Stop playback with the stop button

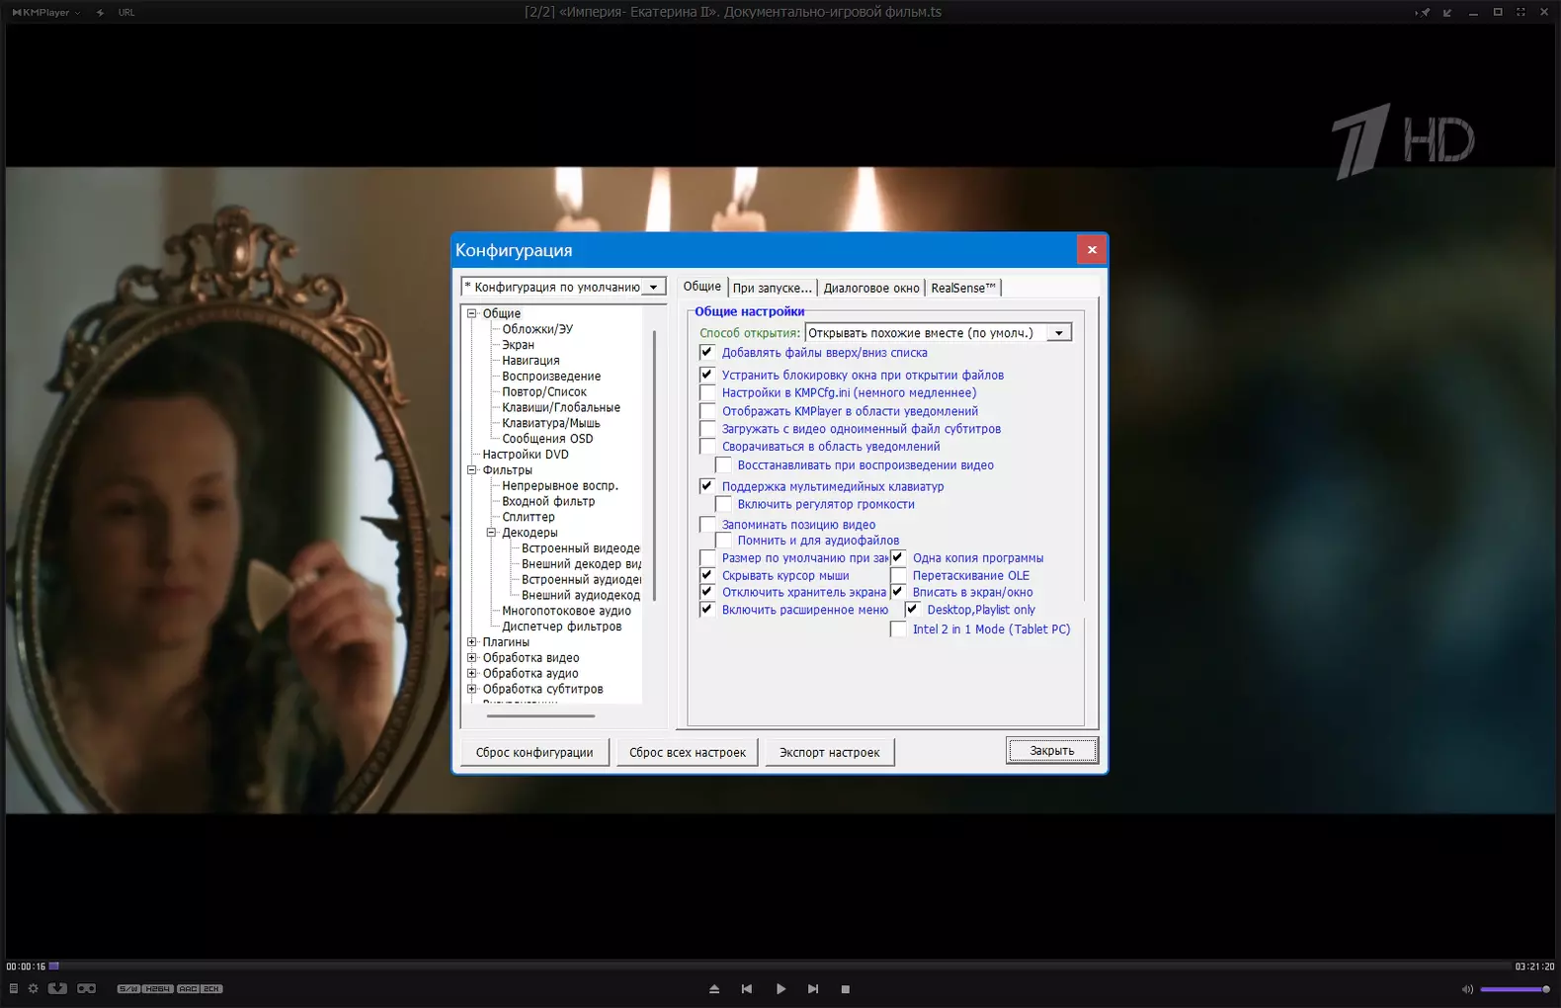point(846,988)
